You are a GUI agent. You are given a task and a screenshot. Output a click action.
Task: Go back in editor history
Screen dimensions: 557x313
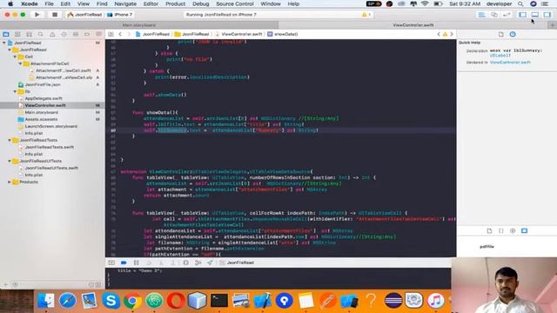tap(120, 34)
